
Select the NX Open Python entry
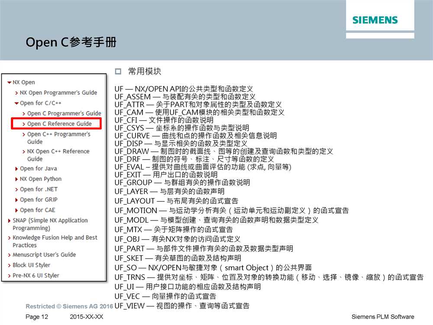click(41, 179)
